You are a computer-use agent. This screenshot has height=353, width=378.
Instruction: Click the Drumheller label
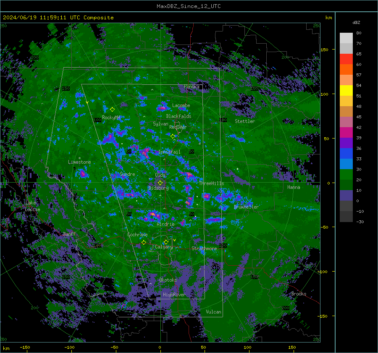(x=246, y=207)
